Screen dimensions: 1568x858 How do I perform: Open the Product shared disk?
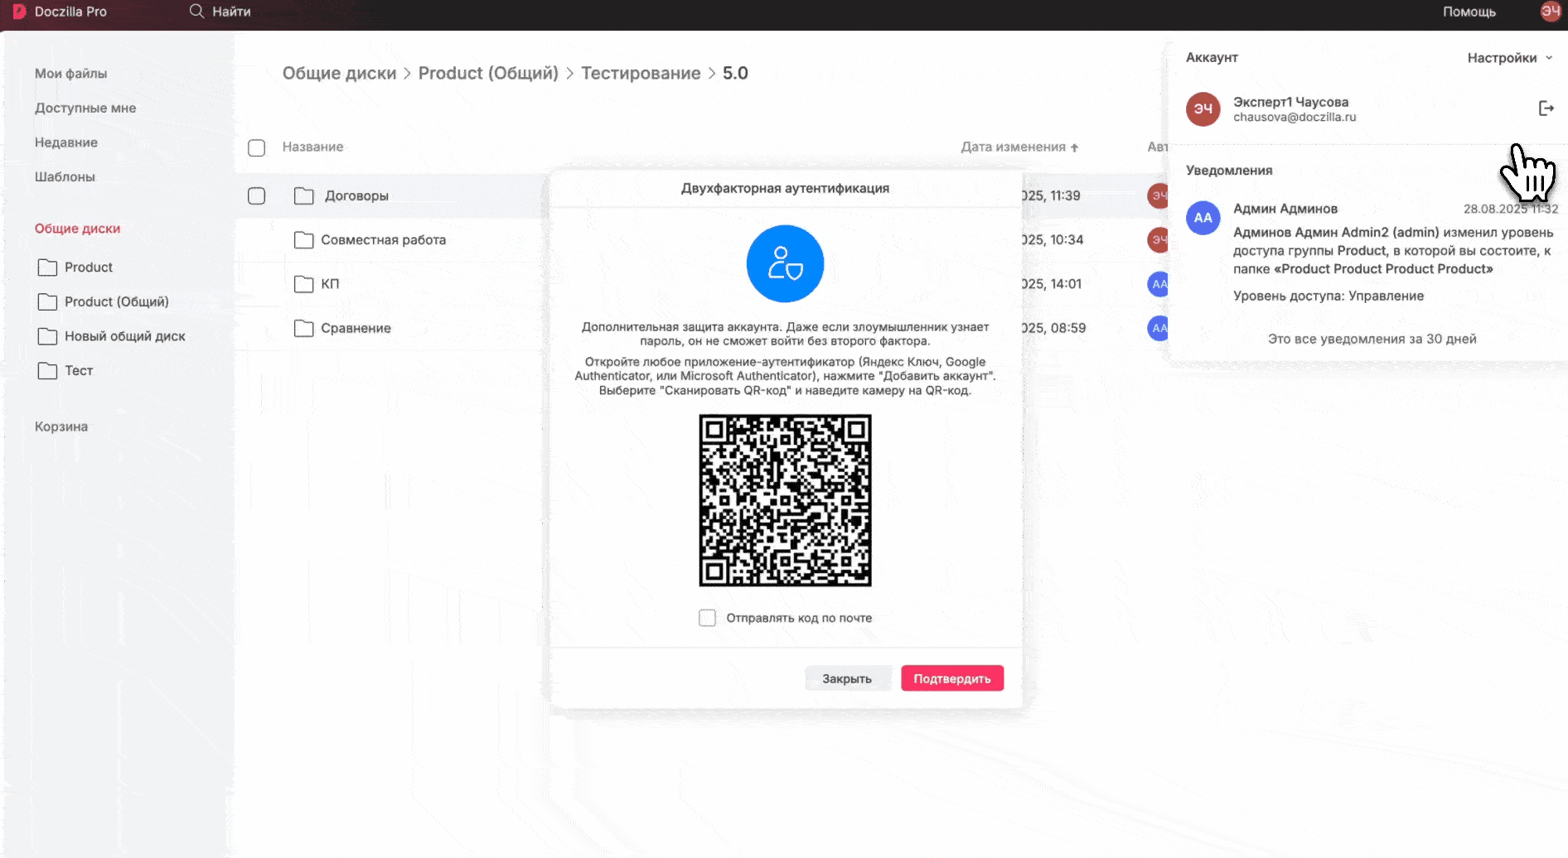pos(89,268)
